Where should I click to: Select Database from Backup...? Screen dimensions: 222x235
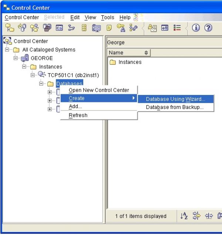point(176,107)
